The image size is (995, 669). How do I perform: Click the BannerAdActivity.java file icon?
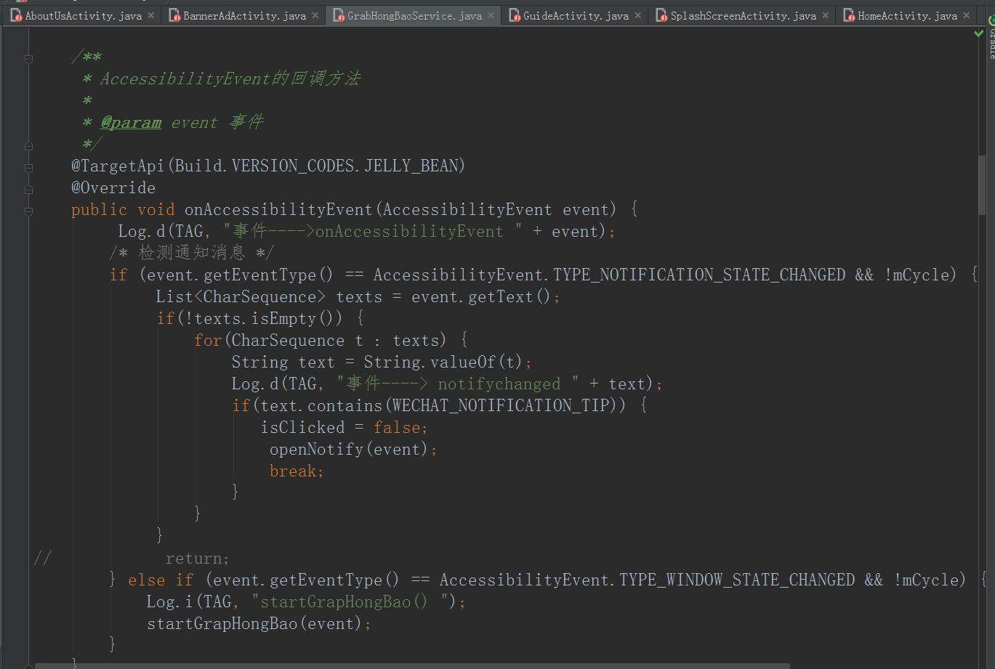click(174, 15)
